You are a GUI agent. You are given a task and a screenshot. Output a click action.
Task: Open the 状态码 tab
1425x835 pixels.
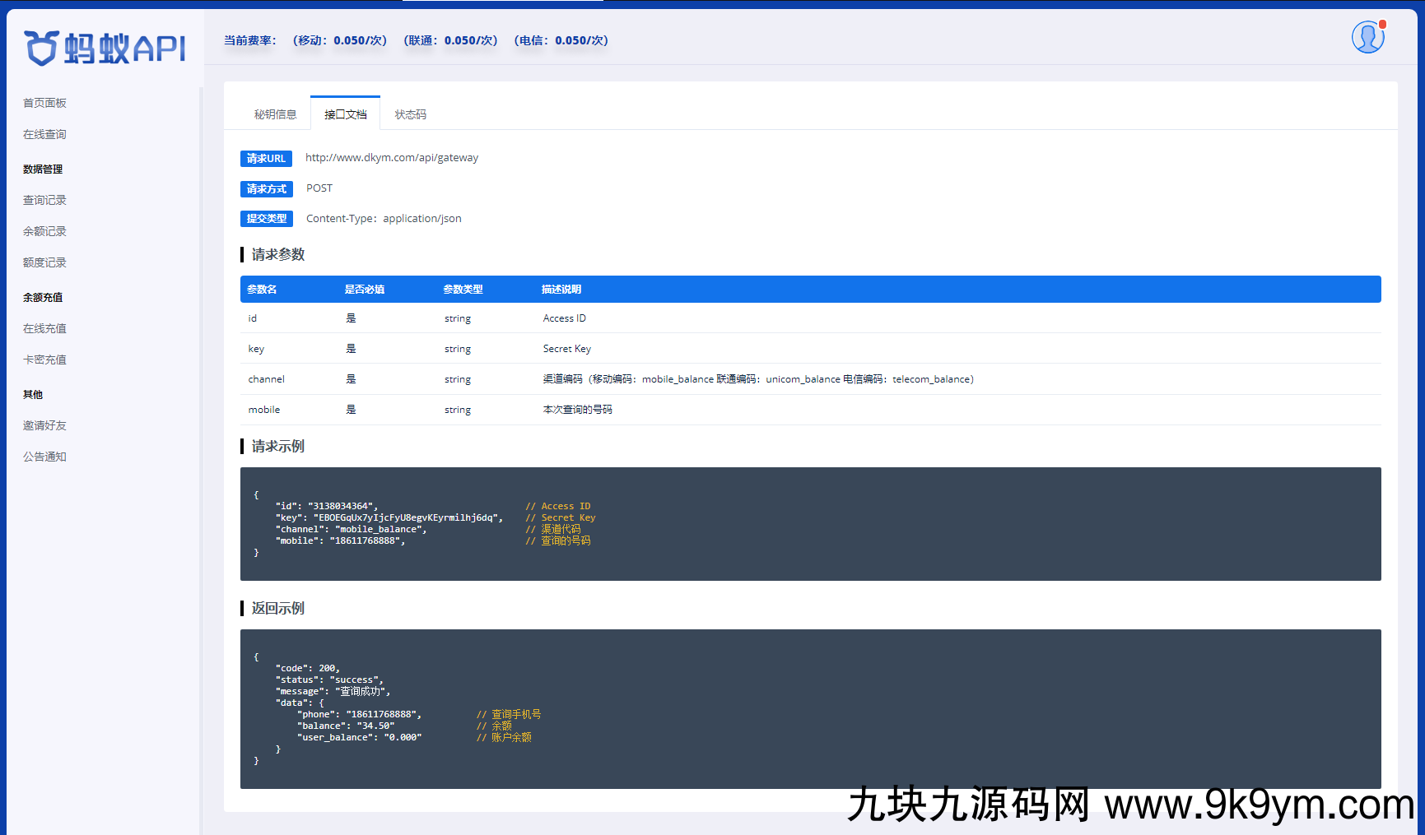(x=410, y=114)
